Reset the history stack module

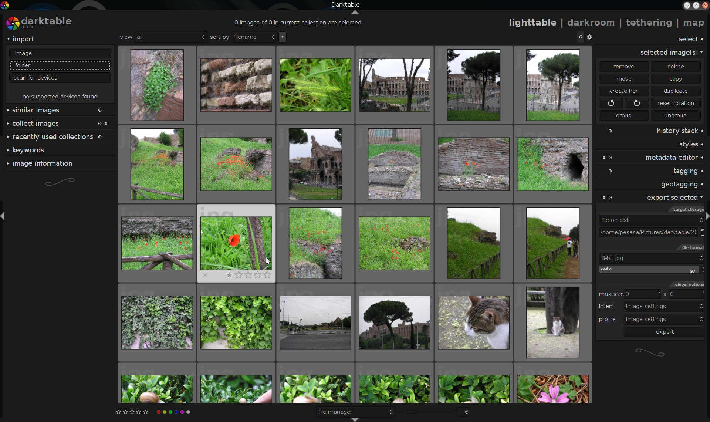[x=610, y=131]
